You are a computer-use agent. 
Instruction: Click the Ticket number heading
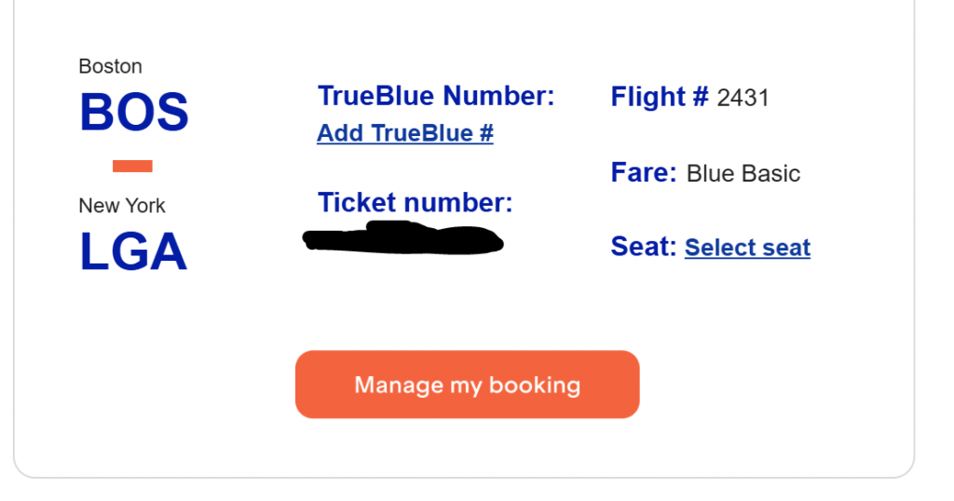click(416, 202)
